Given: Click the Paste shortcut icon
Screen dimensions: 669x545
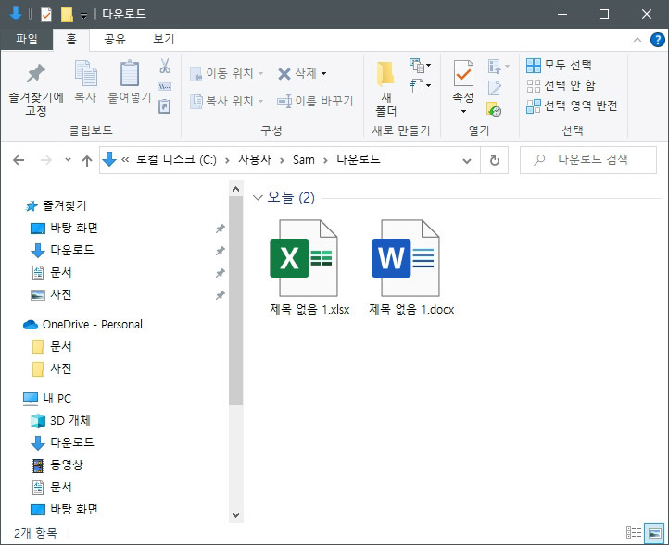Looking at the screenshot, I should [x=165, y=106].
